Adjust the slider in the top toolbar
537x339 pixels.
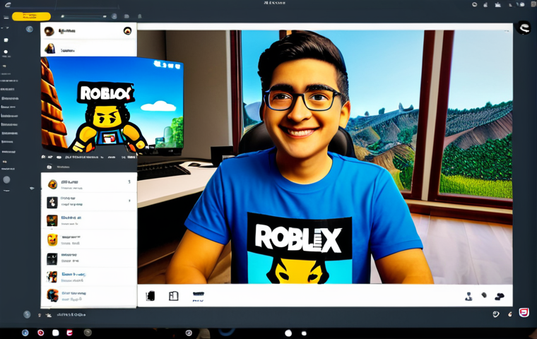[x=83, y=16]
